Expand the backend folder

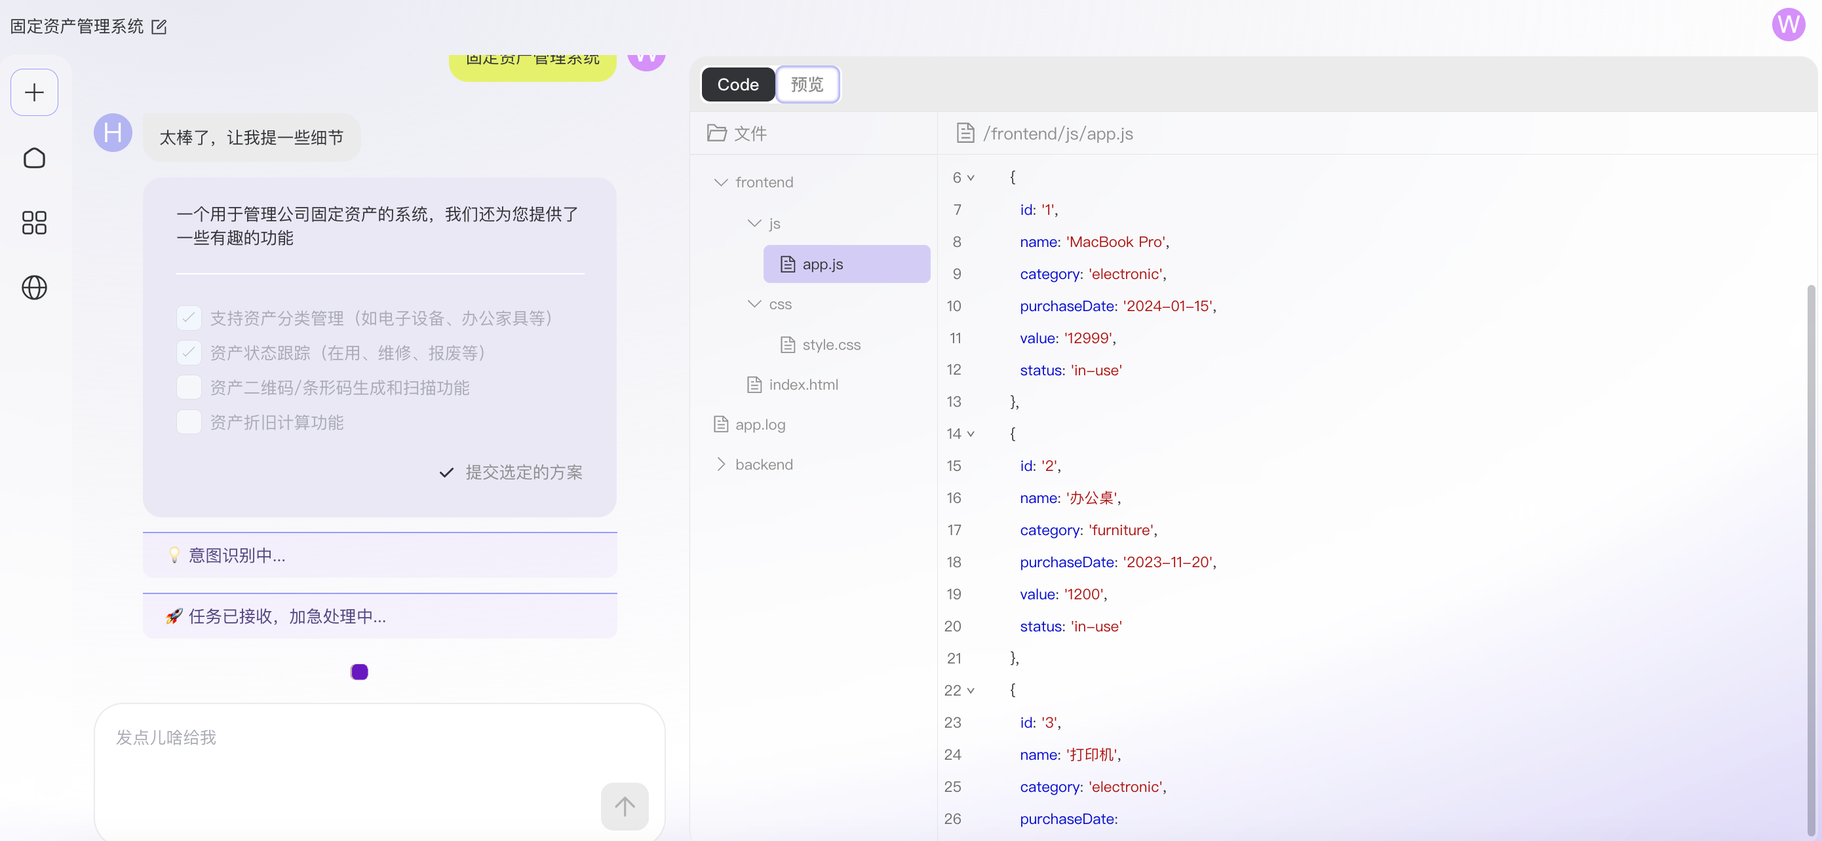(x=721, y=464)
